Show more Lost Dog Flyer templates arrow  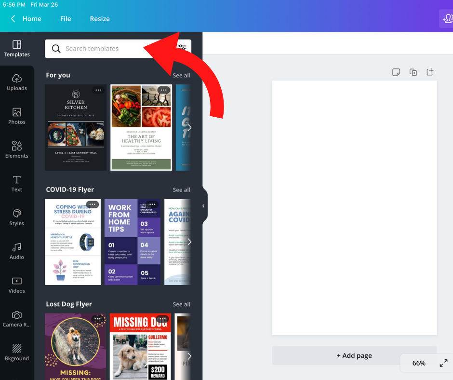pos(189,356)
